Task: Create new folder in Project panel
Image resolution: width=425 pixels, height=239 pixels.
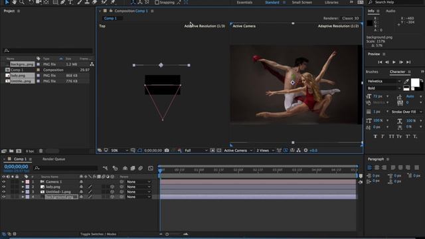Action: 11,151
